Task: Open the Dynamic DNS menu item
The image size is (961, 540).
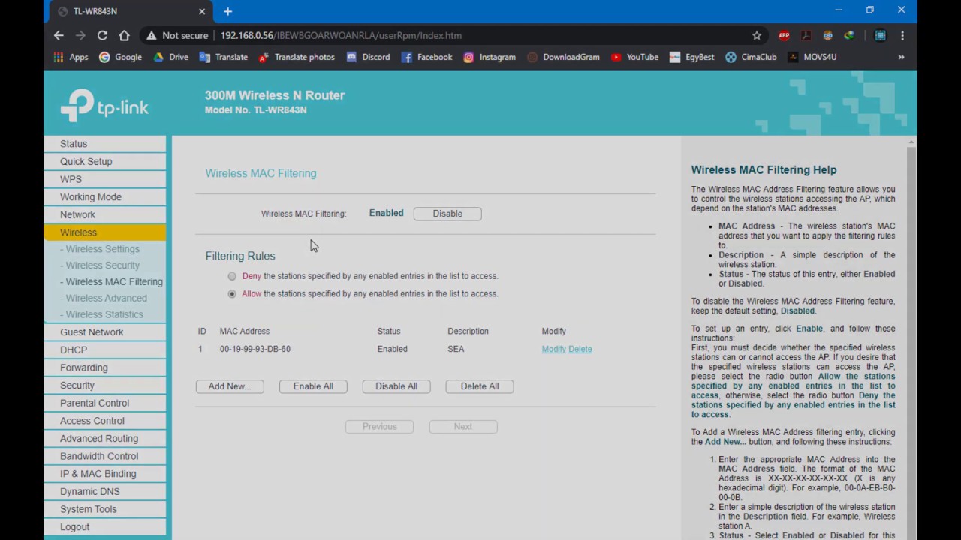Action: 104,492
